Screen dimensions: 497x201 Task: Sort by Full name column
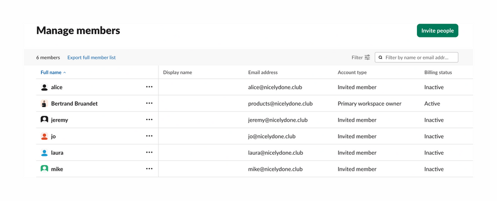(53, 72)
